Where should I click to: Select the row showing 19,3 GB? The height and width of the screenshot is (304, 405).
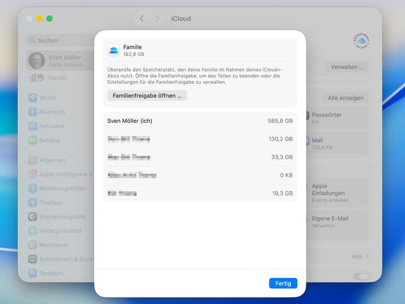tap(200, 193)
